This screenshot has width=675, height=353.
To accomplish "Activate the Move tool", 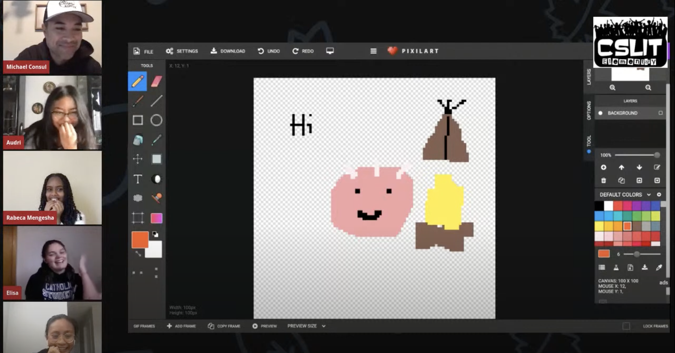I will [x=138, y=159].
